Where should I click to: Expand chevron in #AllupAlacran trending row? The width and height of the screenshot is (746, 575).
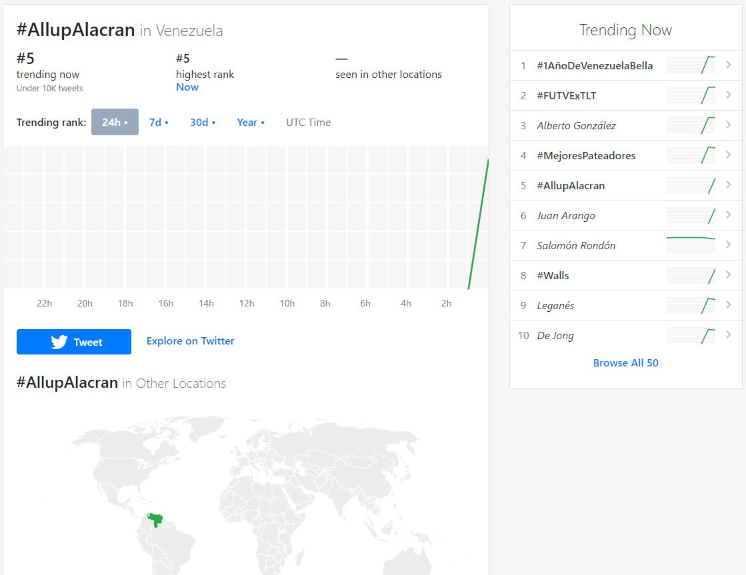729,185
